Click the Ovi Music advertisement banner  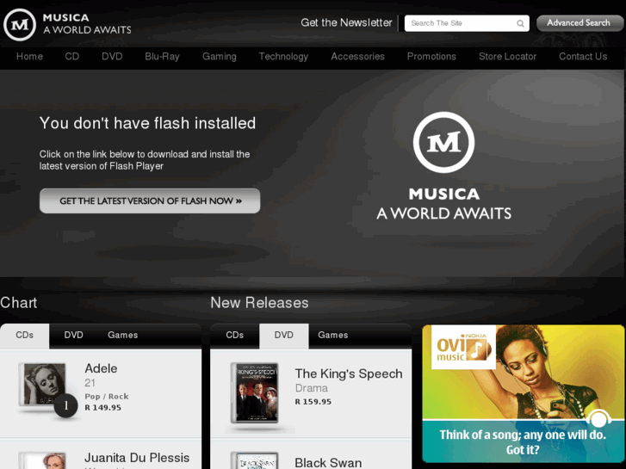[524, 393]
